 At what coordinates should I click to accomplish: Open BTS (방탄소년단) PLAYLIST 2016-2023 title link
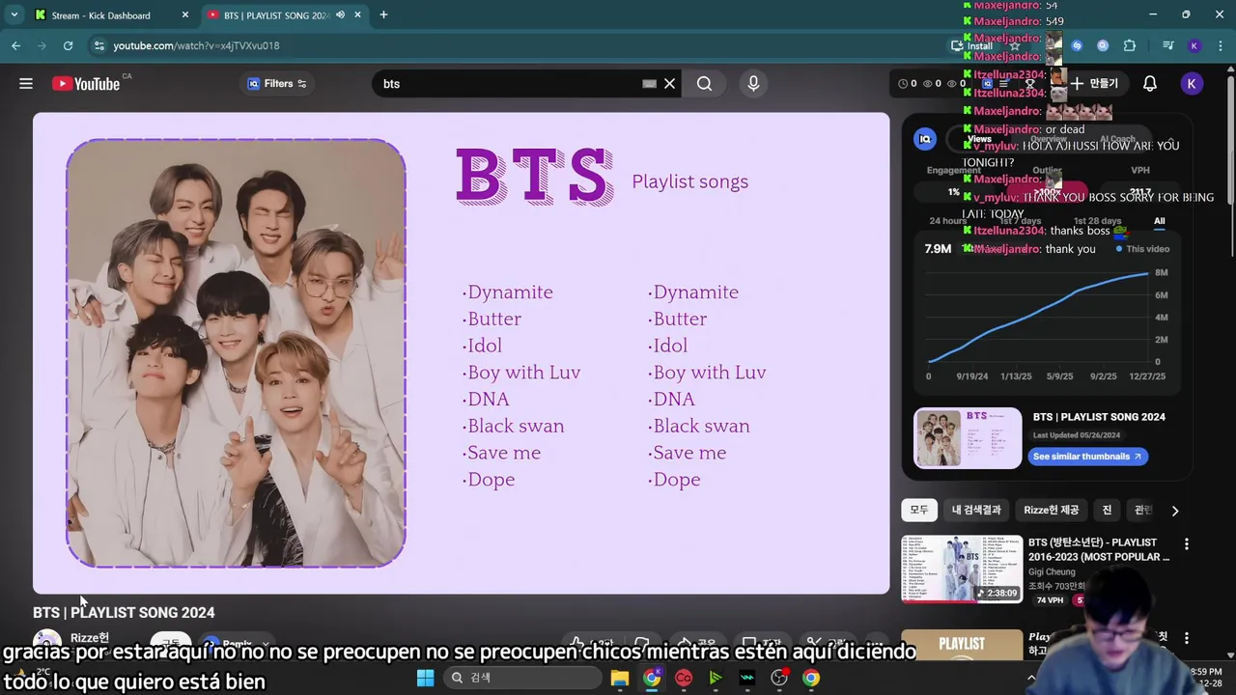pyautogui.click(x=1099, y=549)
